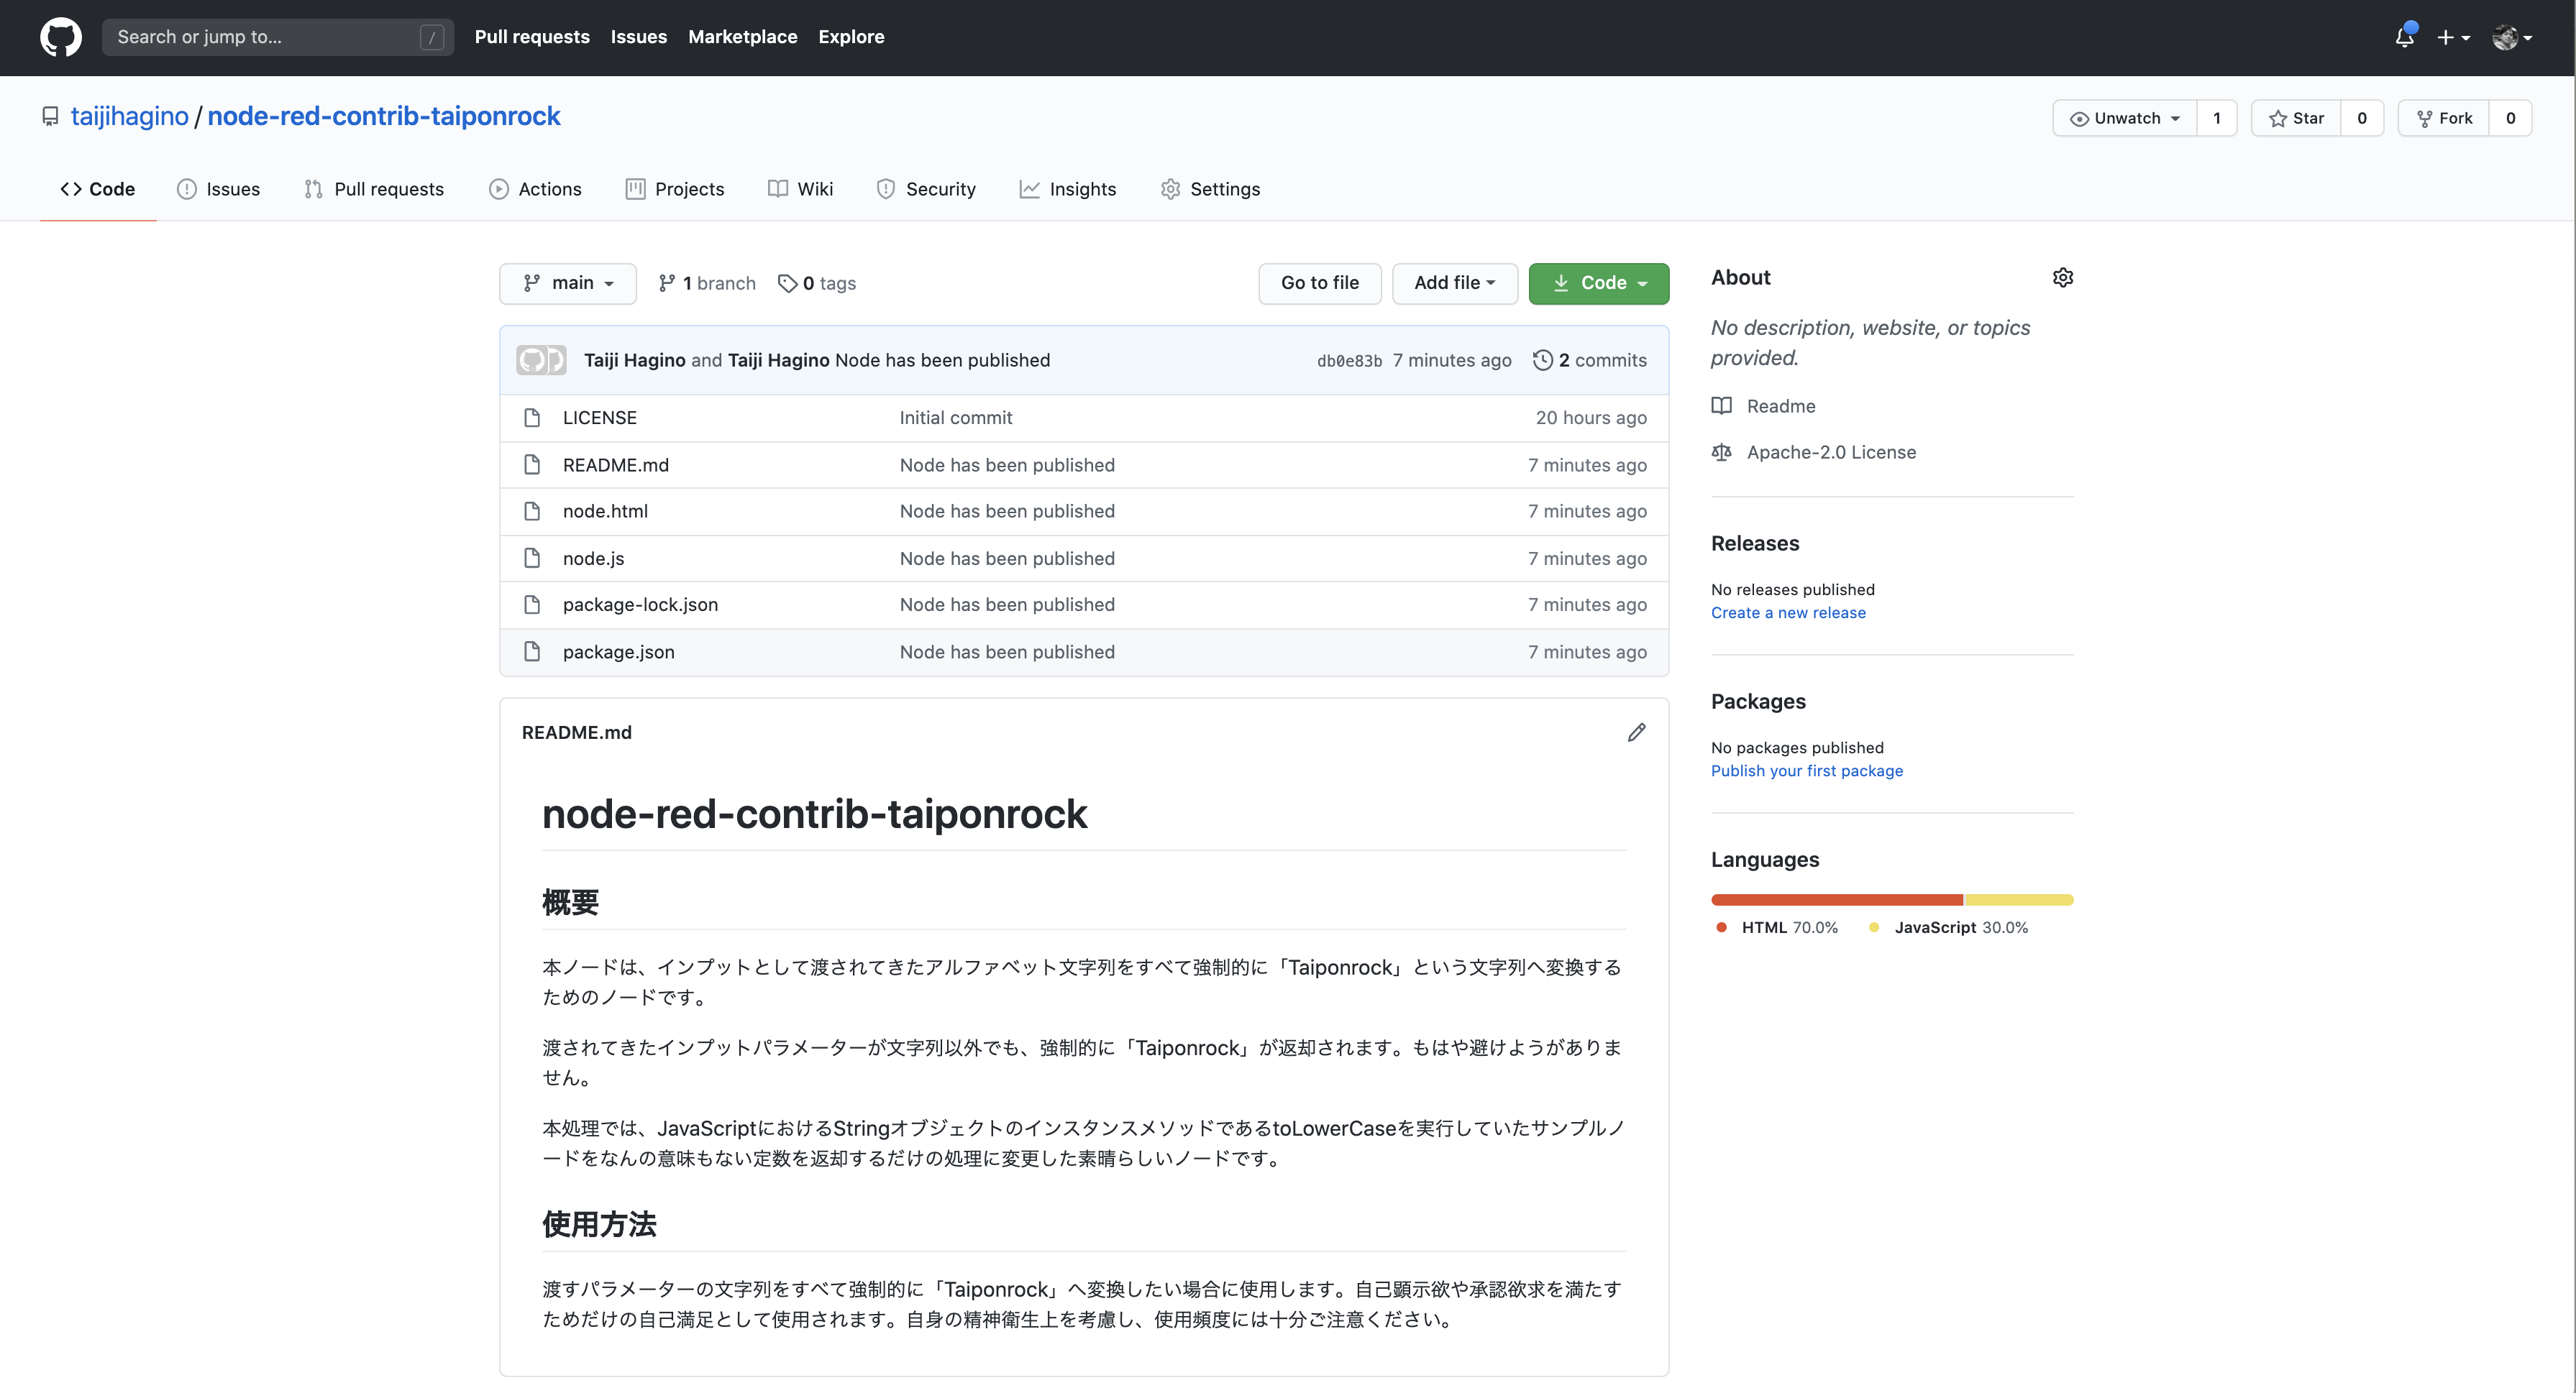Edit README with the pencil icon
This screenshot has height=1393, width=2576.
click(1636, 732)
